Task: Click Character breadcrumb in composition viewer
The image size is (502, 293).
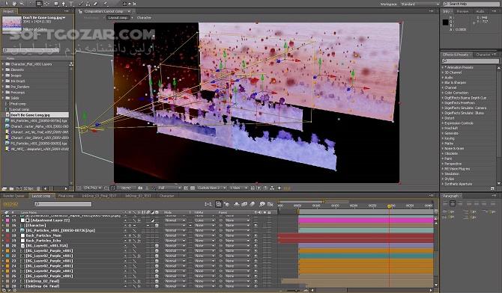Action: (144, 18)
